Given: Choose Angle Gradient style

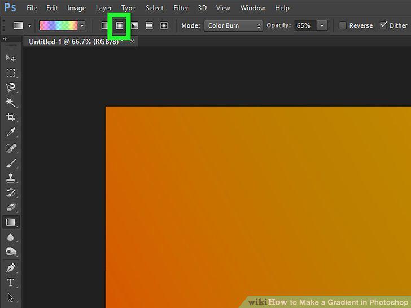Looking at the screenshot, I should [x=134, y=25].
